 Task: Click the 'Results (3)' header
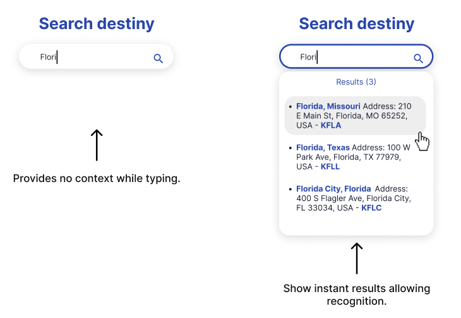[x=356, y=82]
